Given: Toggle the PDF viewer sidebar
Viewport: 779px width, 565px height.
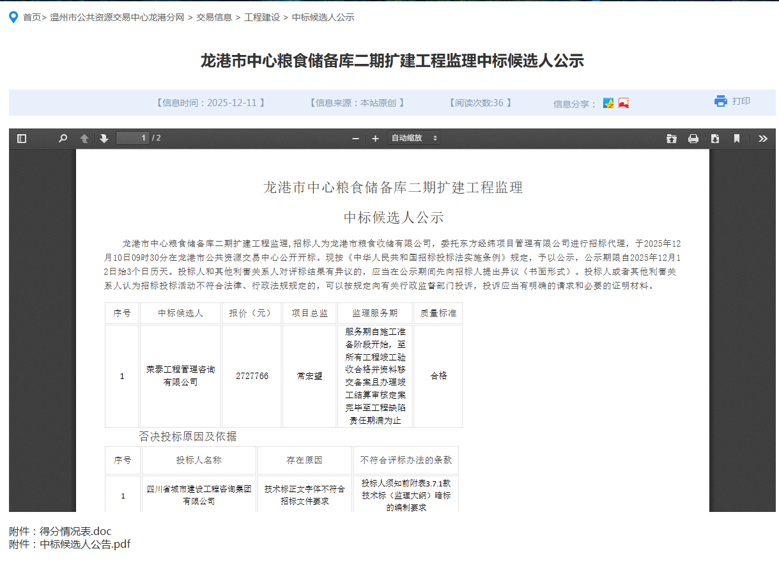Looking at the screenshot, I should pos(22,139).
